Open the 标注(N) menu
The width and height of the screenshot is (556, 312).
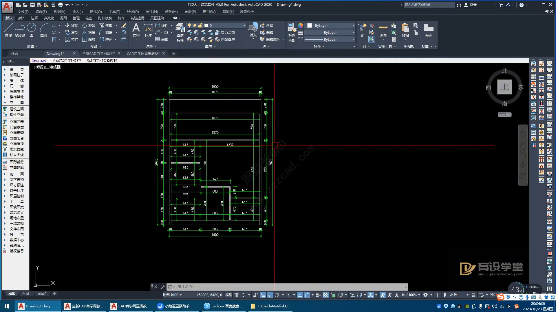coord(152,12)
